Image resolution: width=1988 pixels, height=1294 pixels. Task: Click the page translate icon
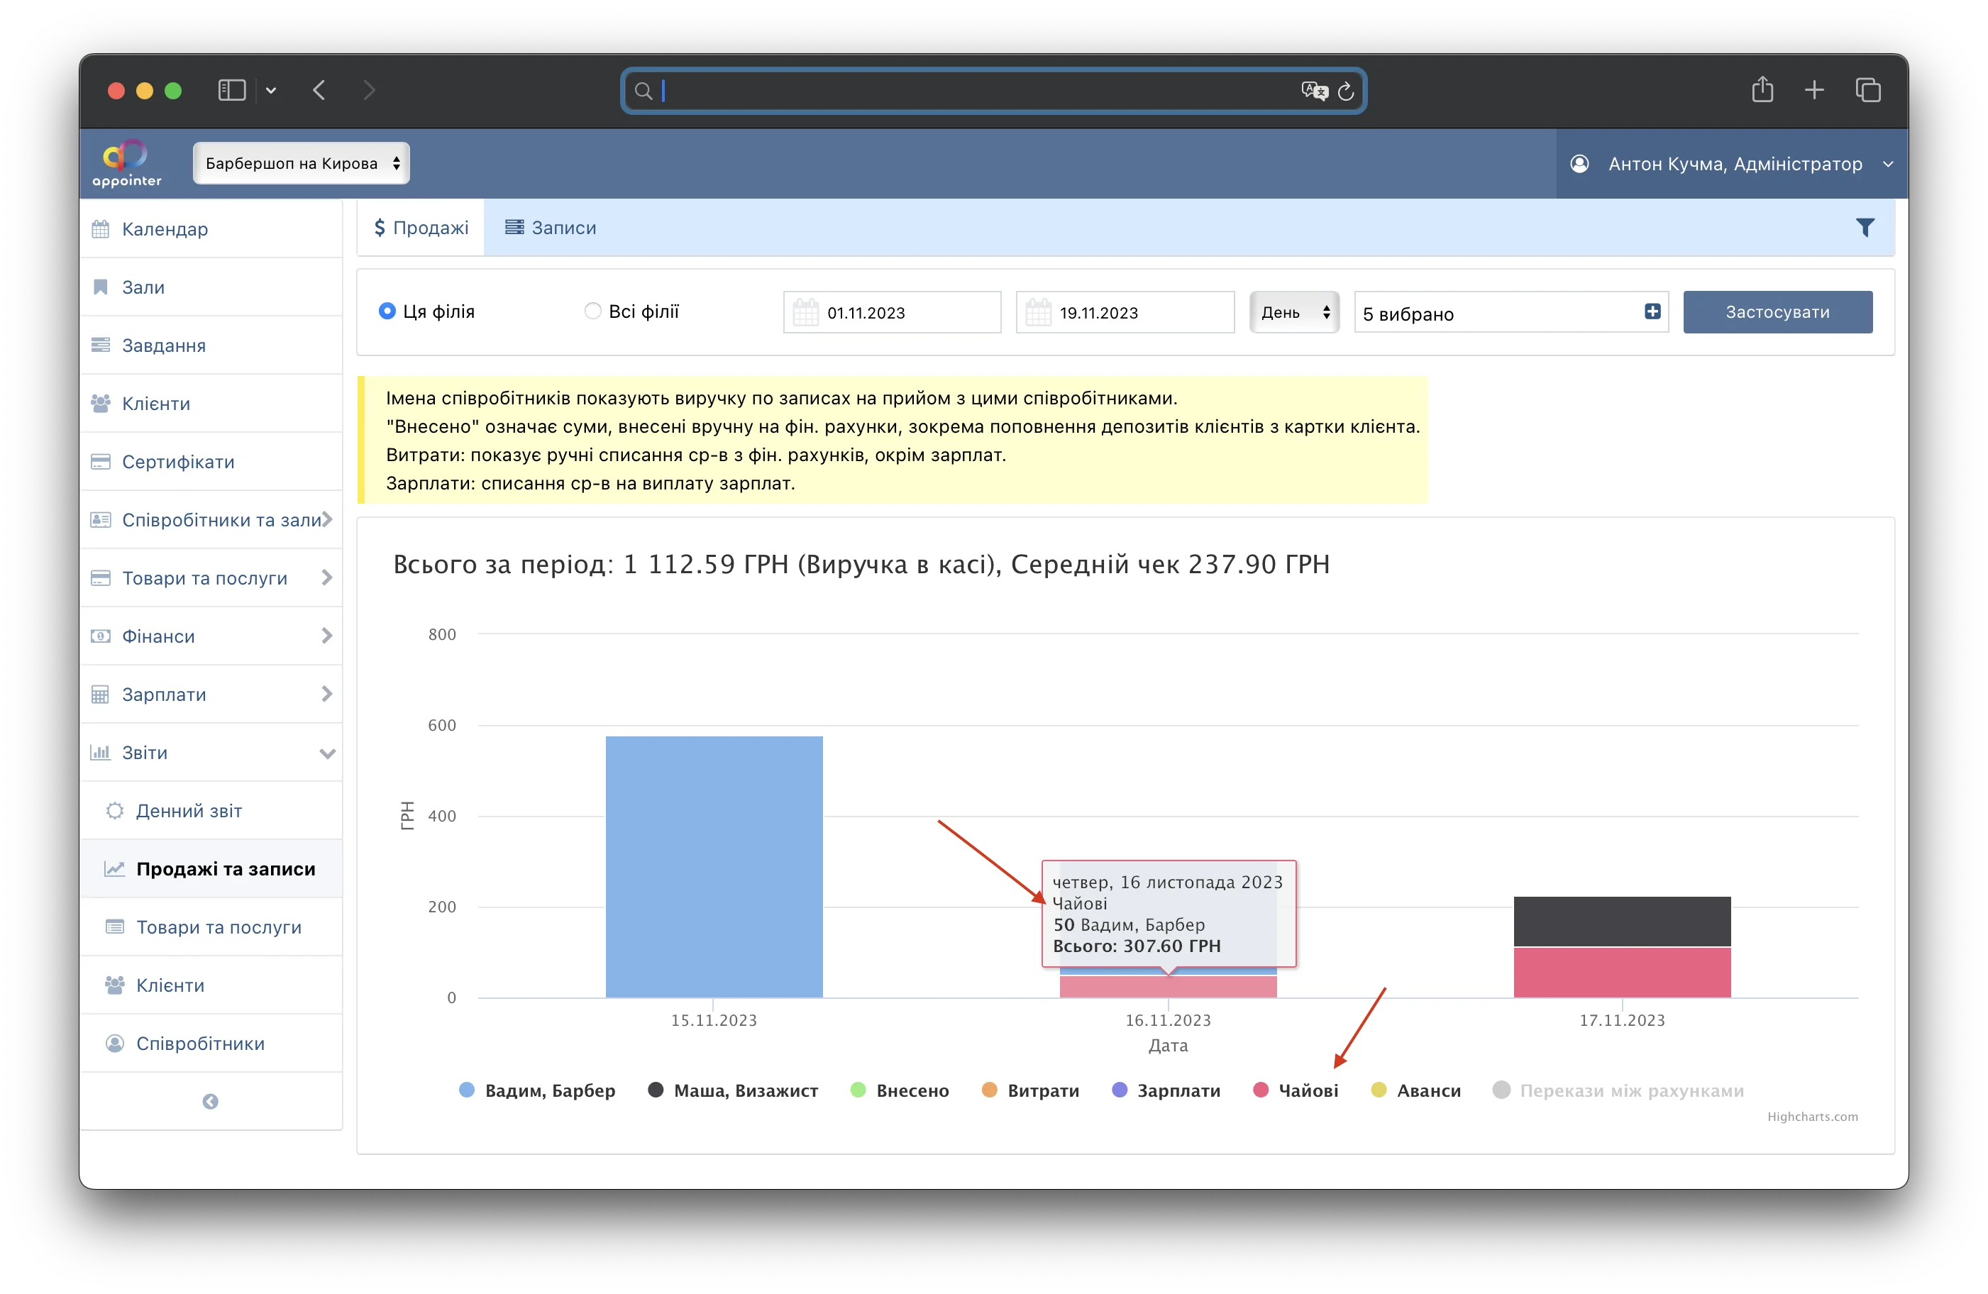tap(1314, 90)
